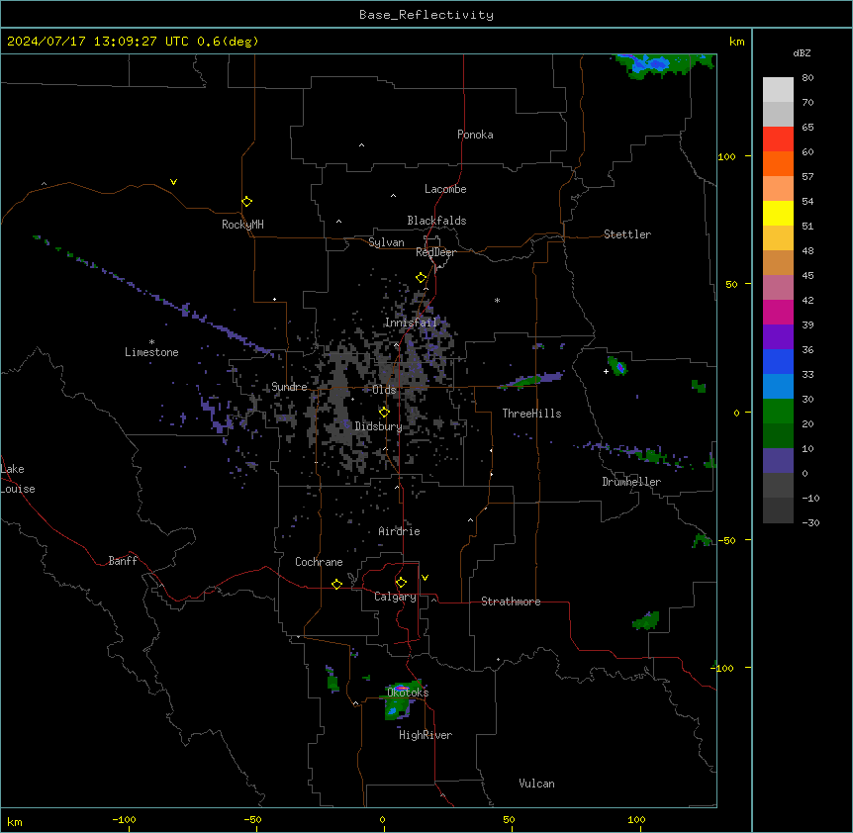Click the yellow V marker east of Calgary
This screenshot has height=833, width=853.
pos(425,578)
